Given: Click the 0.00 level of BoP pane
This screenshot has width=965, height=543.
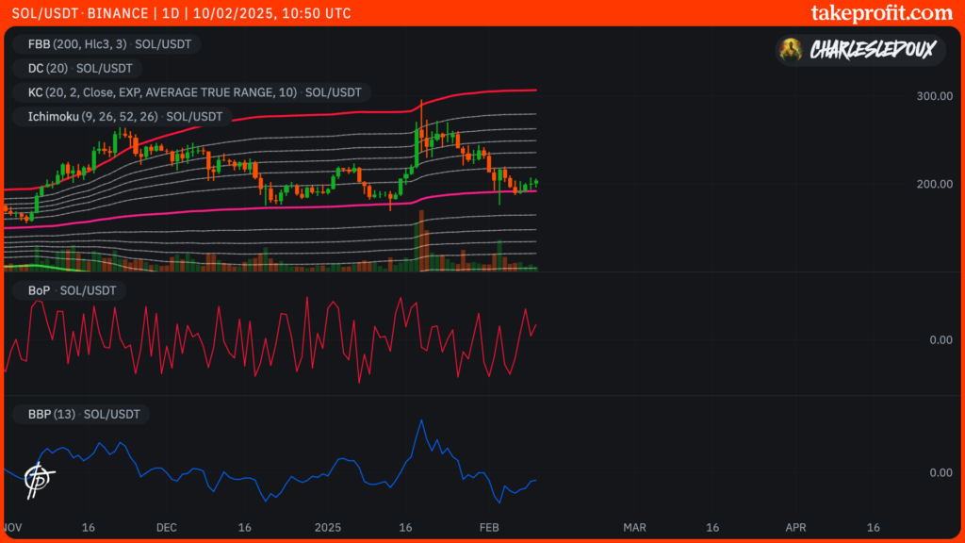Looking at the screenshot, I should [940, 339].
